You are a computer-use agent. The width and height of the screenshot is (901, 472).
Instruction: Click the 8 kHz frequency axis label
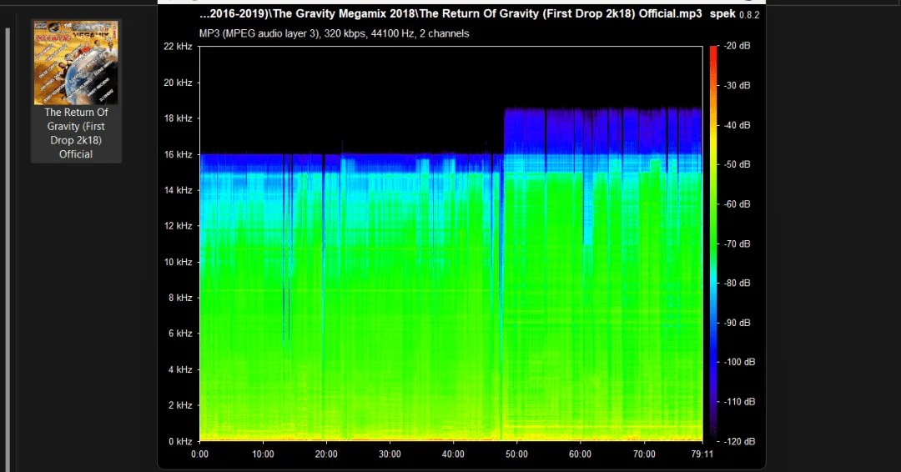(180, 298)
